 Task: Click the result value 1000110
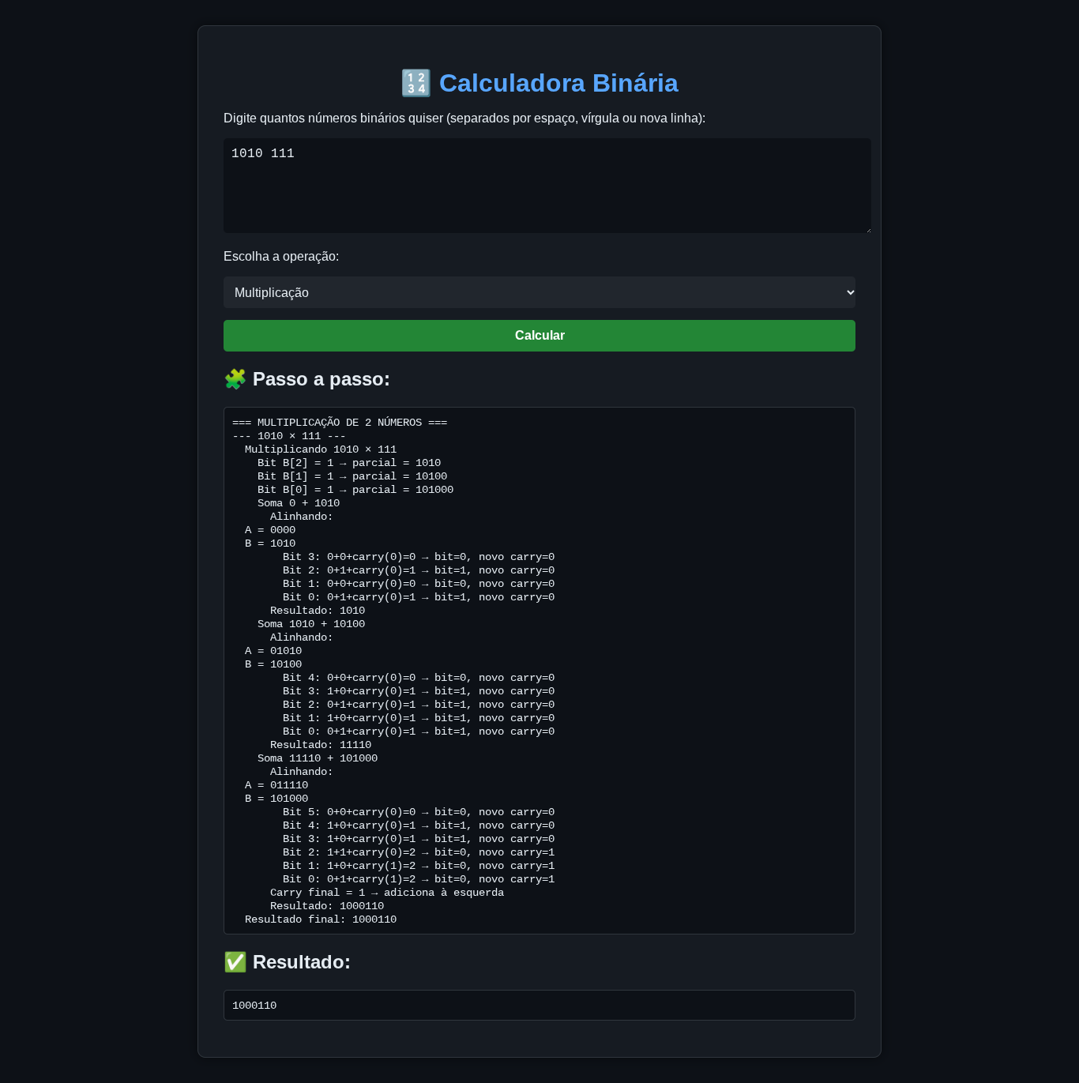point(254,1005)
